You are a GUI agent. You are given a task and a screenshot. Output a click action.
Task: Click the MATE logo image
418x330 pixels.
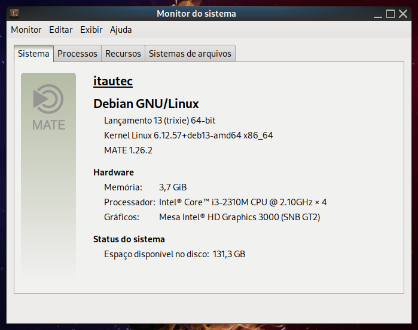[x=48, y=108]
